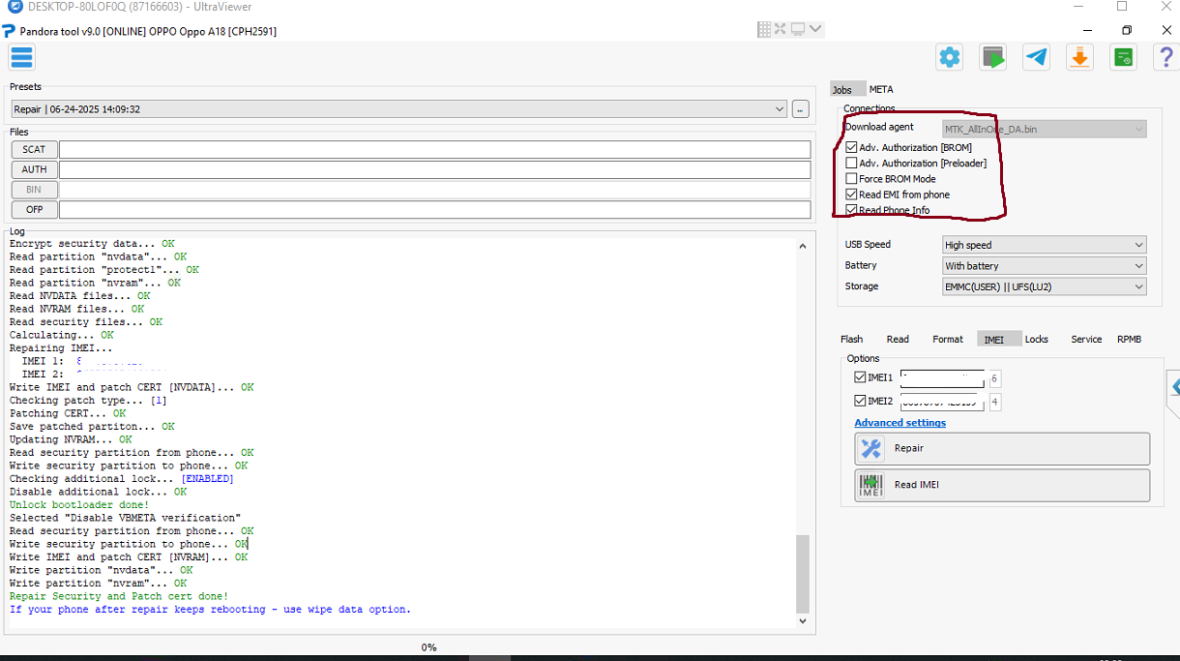
Task: Switch to the RPMB tab
Action: coord(1129,339)
